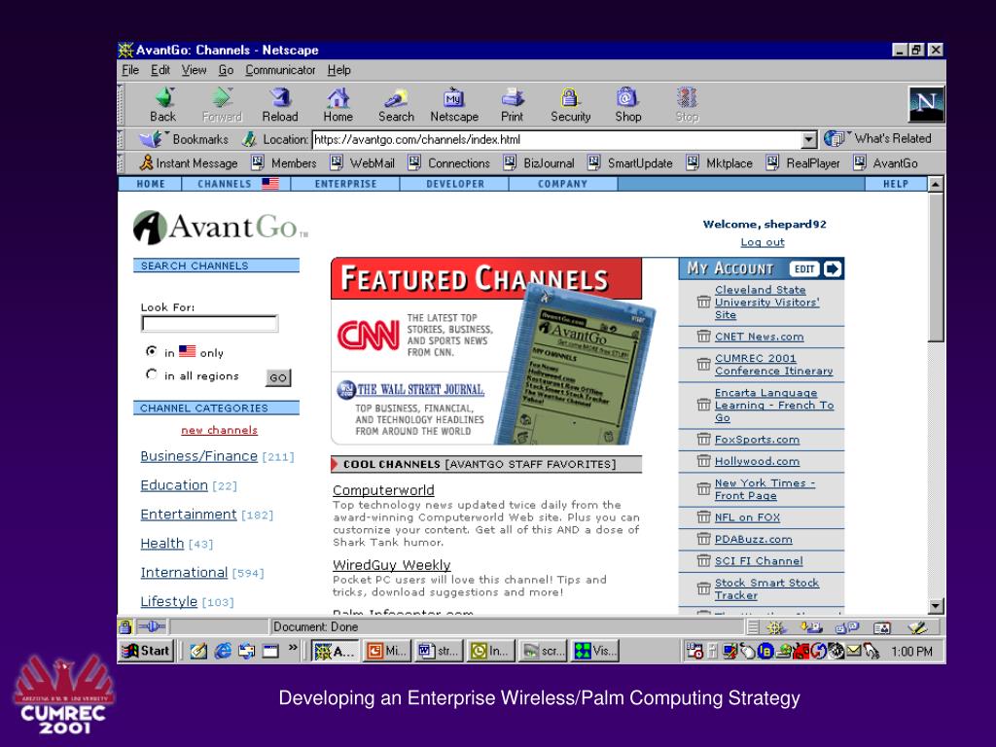Click trash icon beside FoxSports.com
The height and width of the screenshot is (747, 996).
coord(703,439)
